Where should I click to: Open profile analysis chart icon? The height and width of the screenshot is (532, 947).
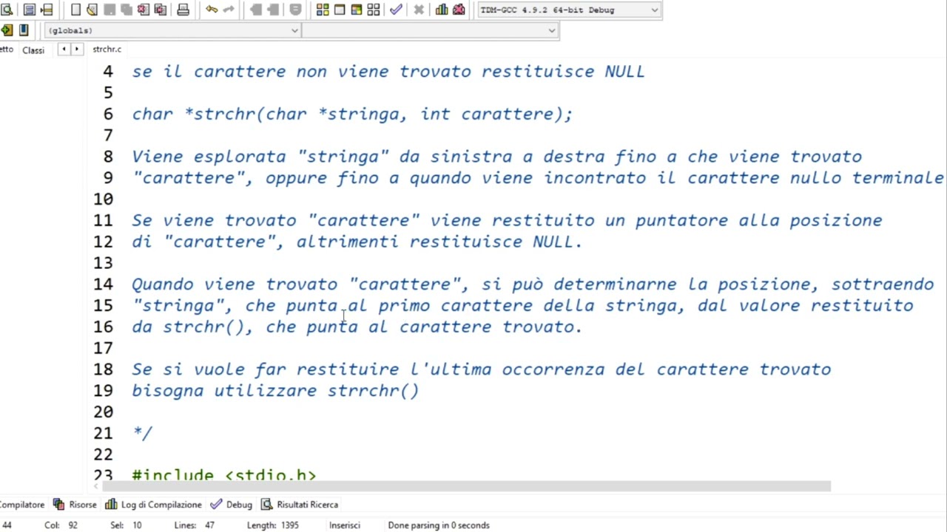point(442,10)
